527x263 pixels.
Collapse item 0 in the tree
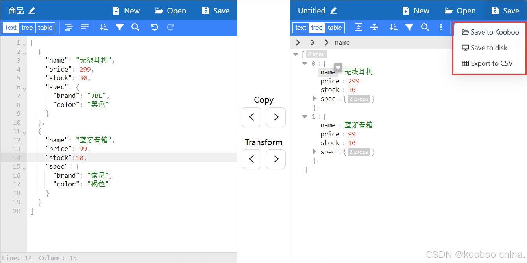coord(305,63)
